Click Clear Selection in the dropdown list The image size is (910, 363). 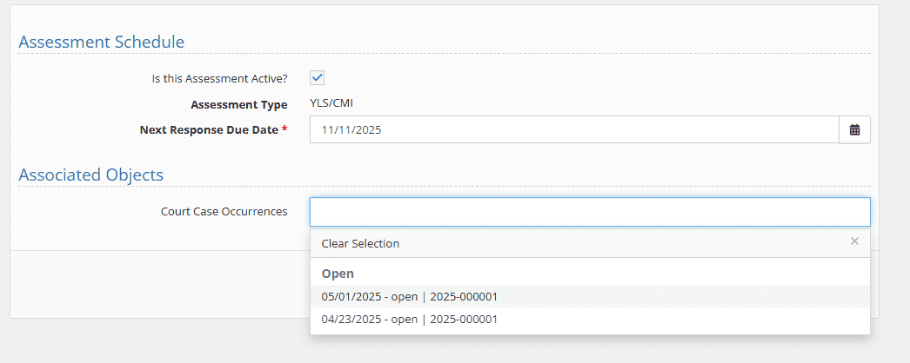click(x=360, y=244)
